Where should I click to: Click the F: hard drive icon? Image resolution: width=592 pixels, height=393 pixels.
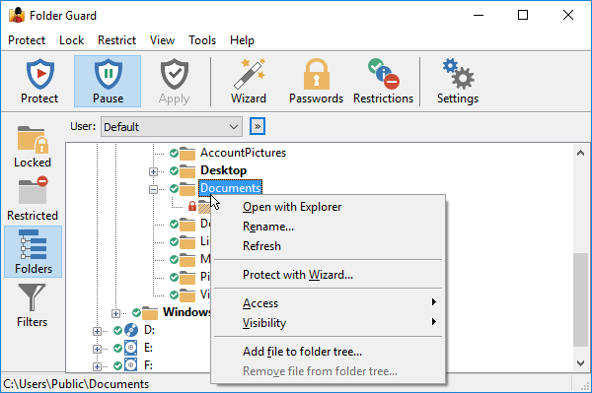point(130,365)
